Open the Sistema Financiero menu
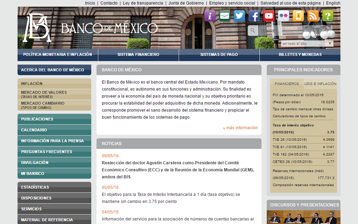Image resolution: width=358 pixels, height=224 pixels. click(138, 54)
